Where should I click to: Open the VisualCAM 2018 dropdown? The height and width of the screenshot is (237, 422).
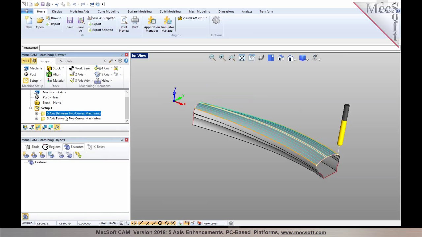[193, 18]
